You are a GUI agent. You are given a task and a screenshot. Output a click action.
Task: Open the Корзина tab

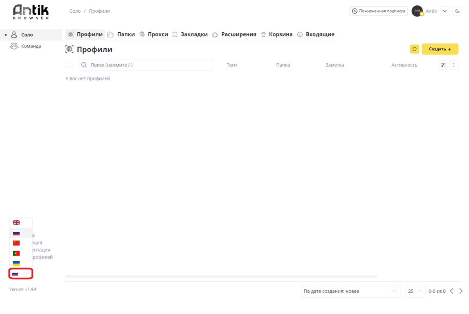[277, 34]
